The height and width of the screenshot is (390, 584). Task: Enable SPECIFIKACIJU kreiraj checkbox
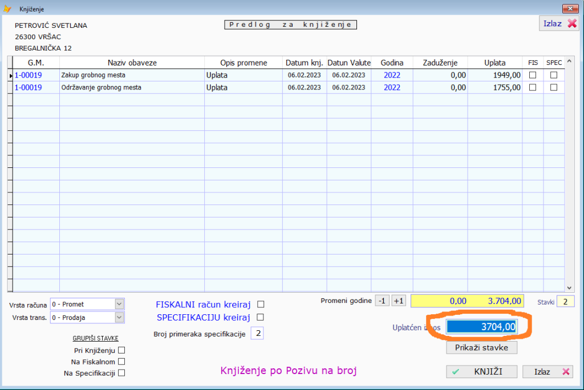tap(261, 317)
